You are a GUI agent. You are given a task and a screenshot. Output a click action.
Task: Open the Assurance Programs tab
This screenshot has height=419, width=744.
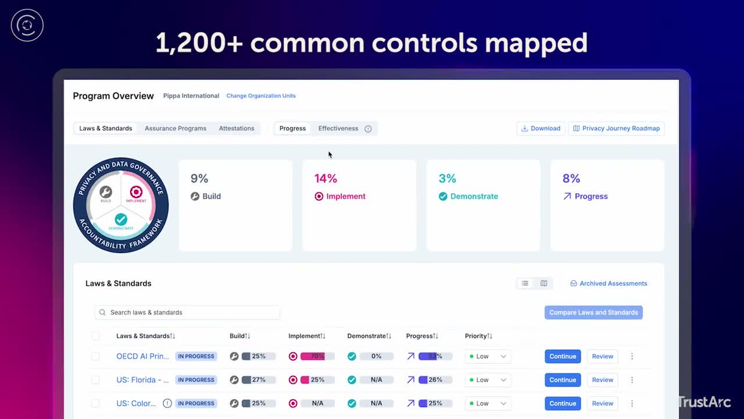pyautogui.click(x=176, y=129)
